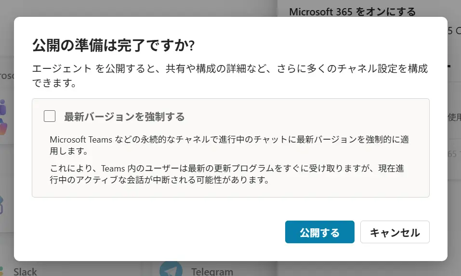Click the partially hidden 使用 text

click(x=454, y=117)
